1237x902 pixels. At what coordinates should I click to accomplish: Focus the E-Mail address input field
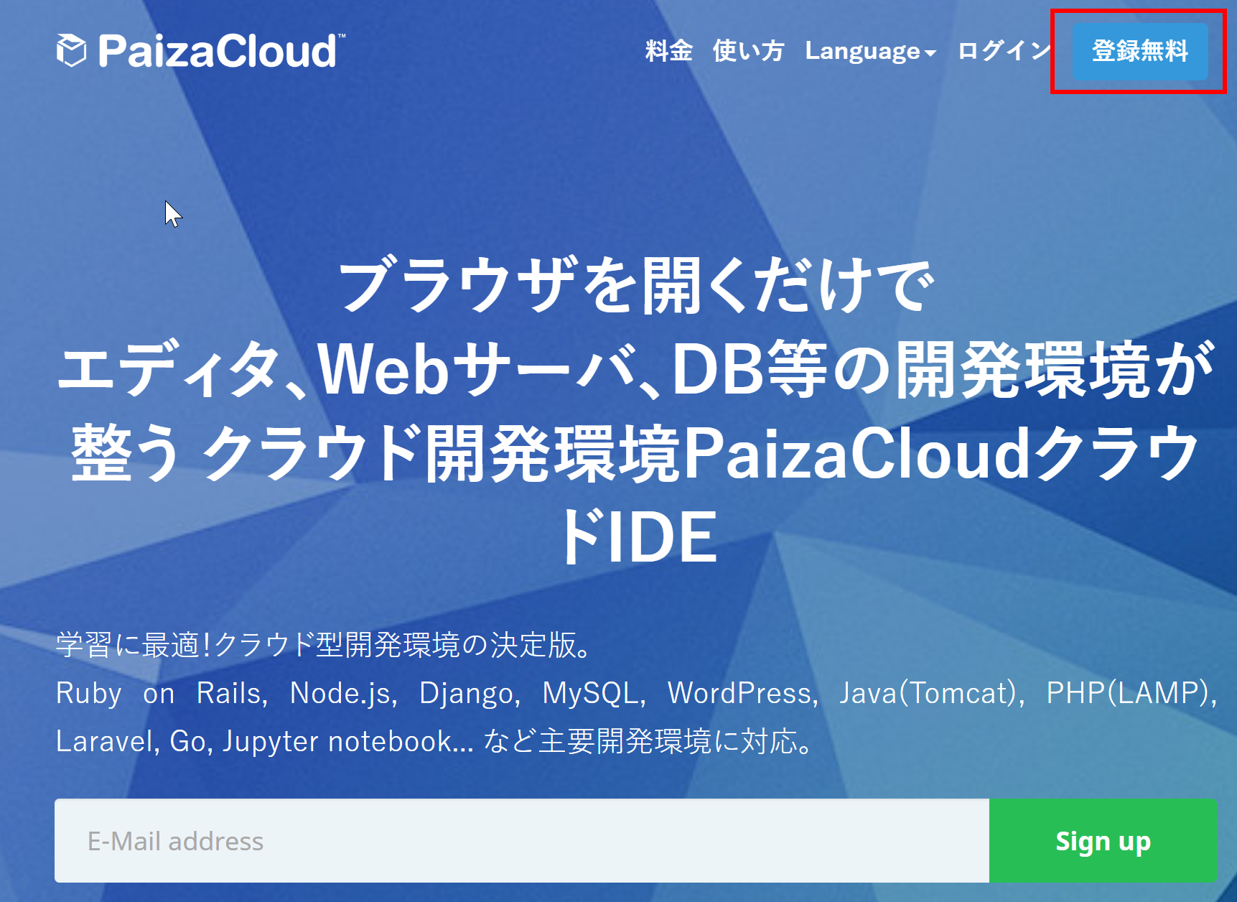(x=522, y=840)
